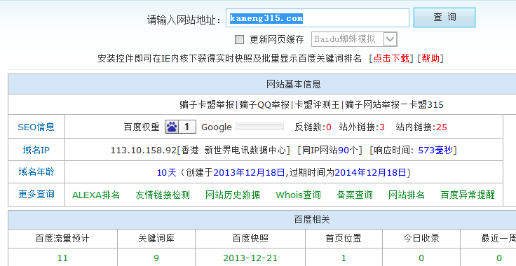
Task: Click the 百度快照 column header
Action: (x=250, y=238)
